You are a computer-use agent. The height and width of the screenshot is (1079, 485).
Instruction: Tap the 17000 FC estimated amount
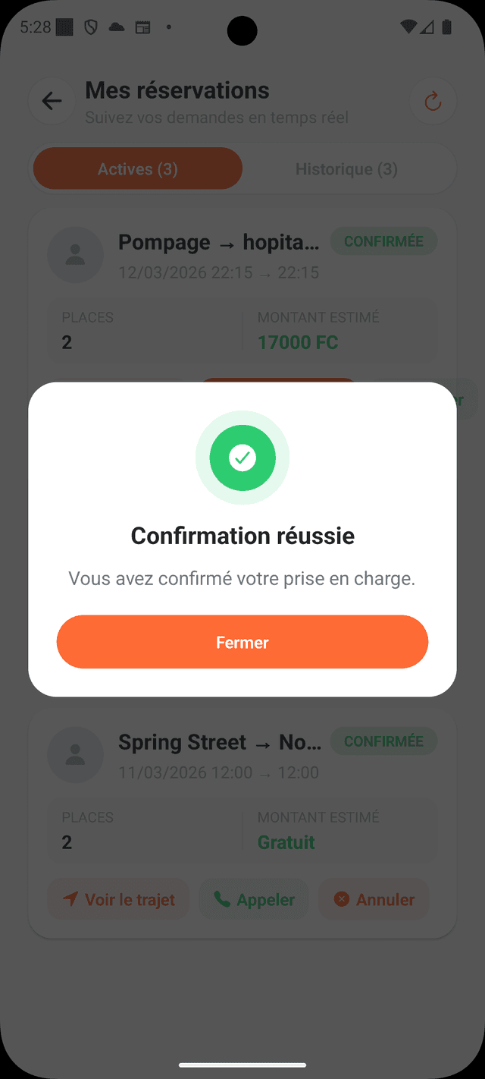[x=298, y=342]
